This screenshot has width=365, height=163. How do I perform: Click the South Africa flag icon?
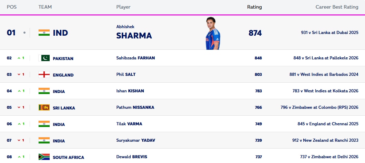[44, 157]
